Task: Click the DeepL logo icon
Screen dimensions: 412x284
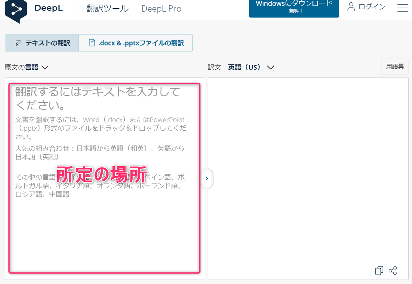Action: point(15,9)
